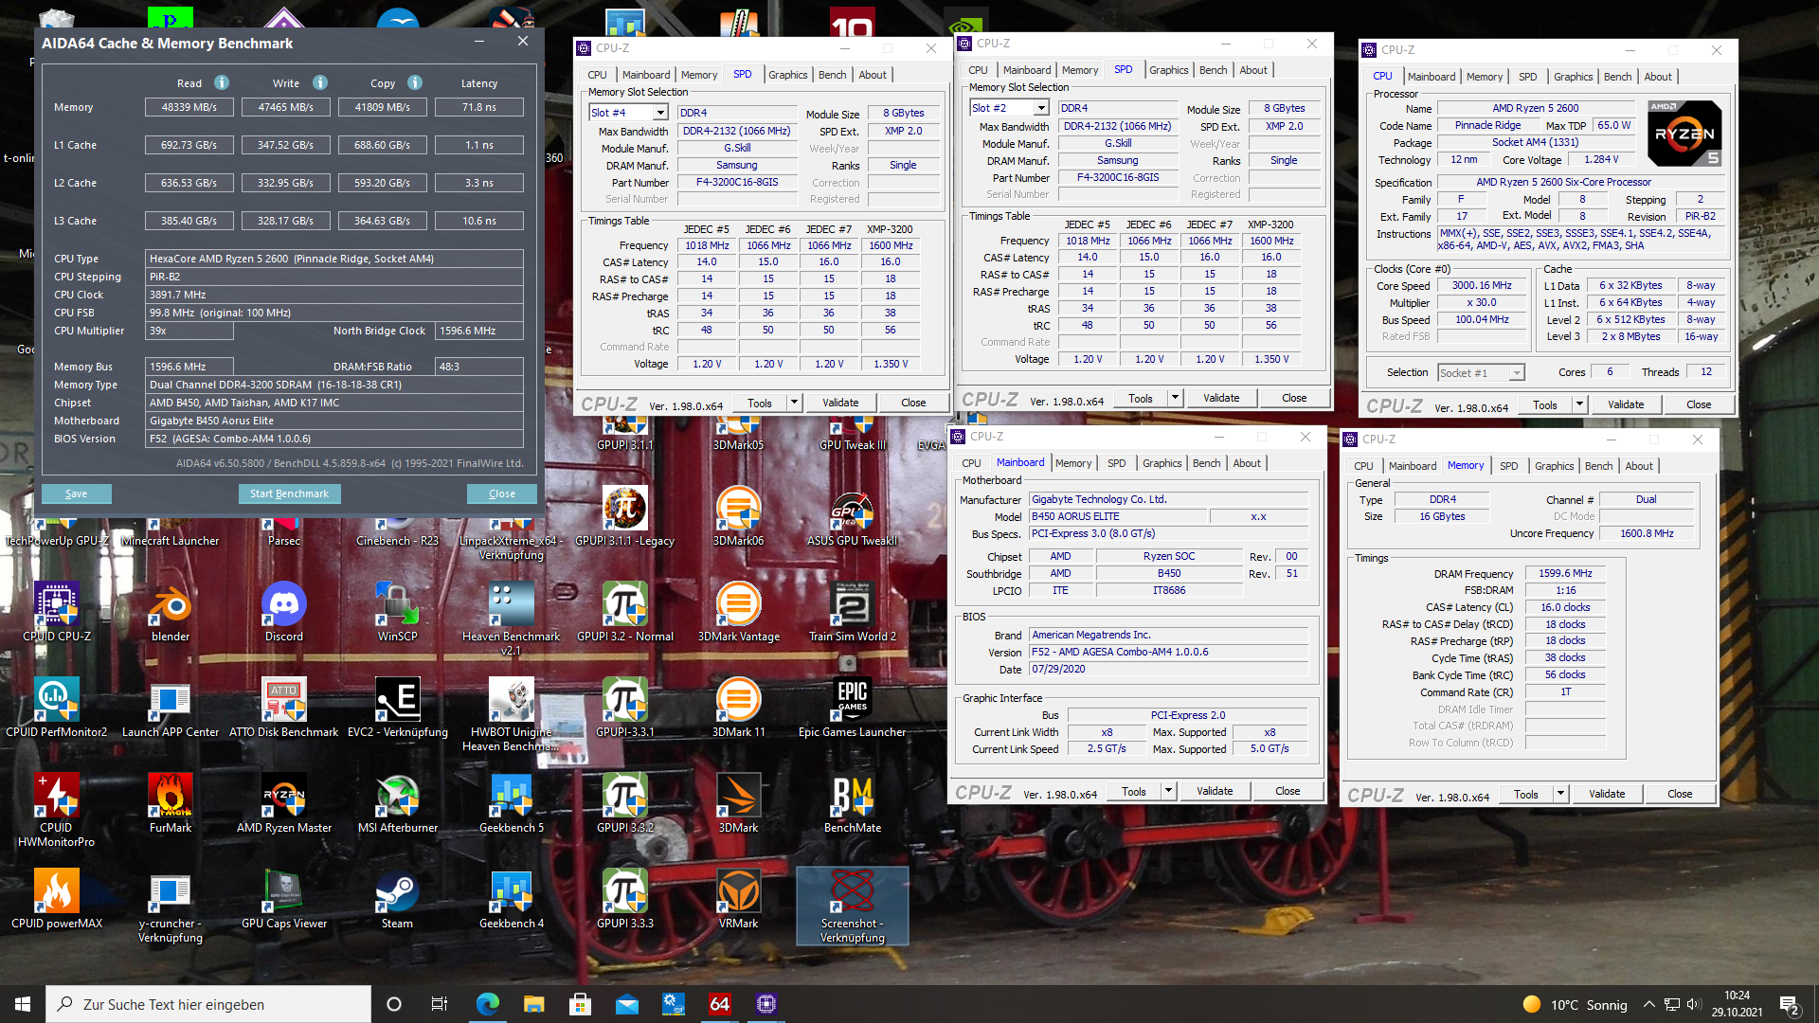Click the Write info icon in AIDA64
This screenshot has width=1819, height=1023.
(x=320, y=82)
